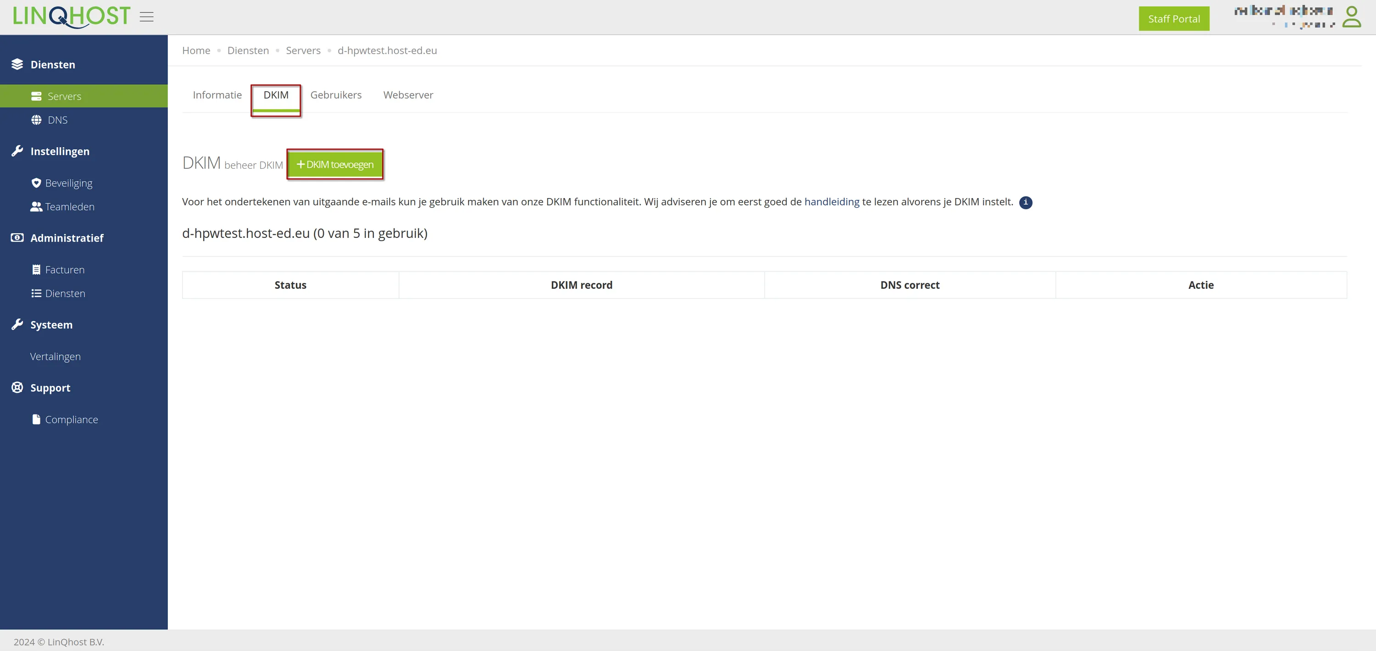Click the DKIM toevoegen button
This screenshot has height=651, width=1376.
pos(335,165)
